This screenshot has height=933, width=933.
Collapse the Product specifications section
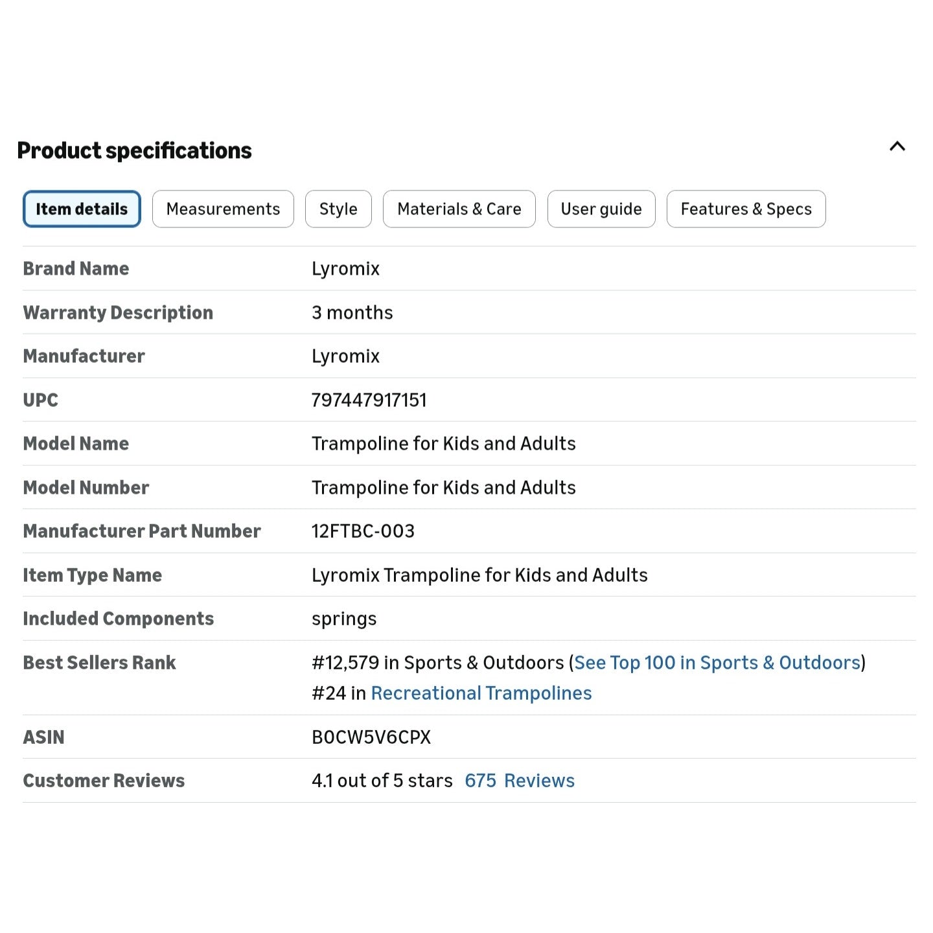pyautogui.click(x=897, y=146)
